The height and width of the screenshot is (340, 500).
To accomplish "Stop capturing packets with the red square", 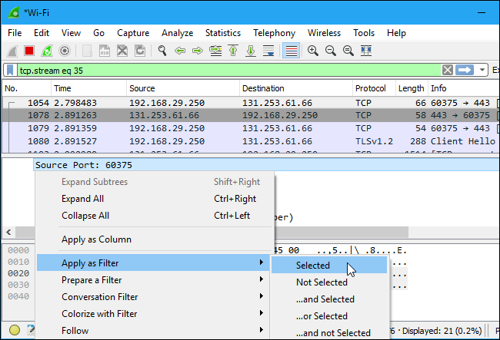I will 30,51.
